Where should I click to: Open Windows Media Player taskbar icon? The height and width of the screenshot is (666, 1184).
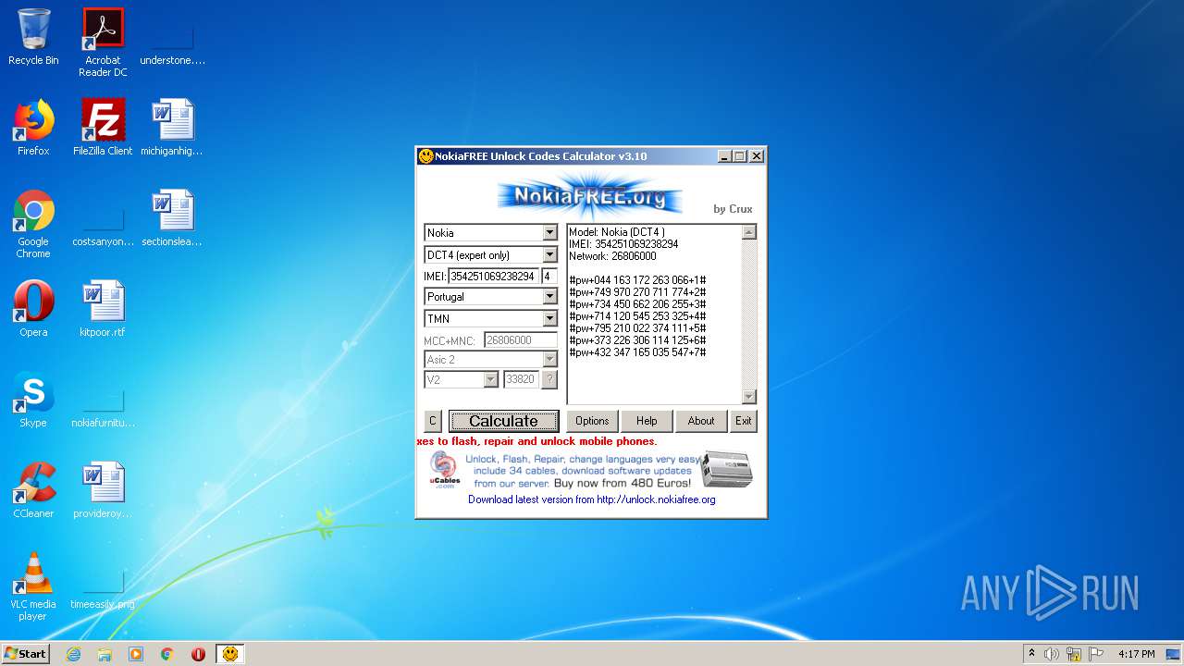coord(136,654)
